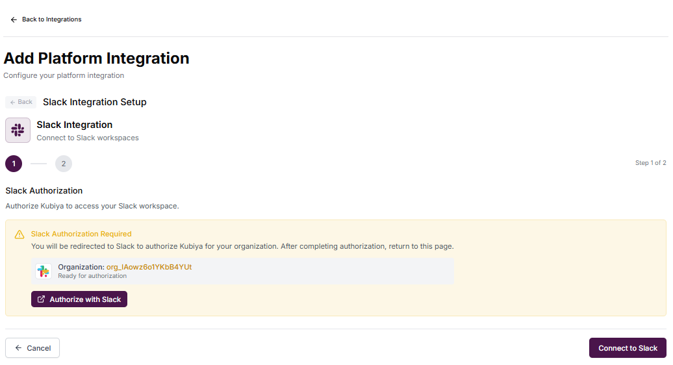Click the organization ID org_IAowz6o1YKbB4YUt

point(149,267)
